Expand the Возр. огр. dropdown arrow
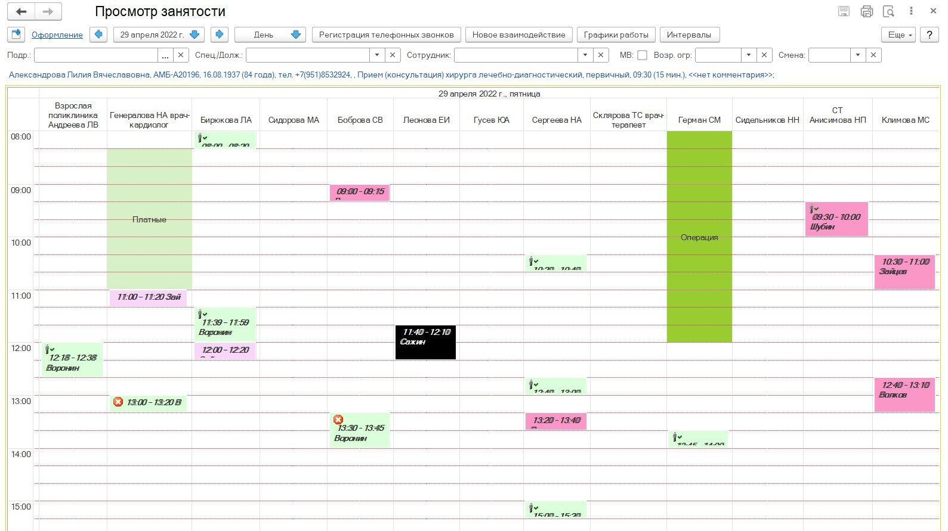 point(749,55)
